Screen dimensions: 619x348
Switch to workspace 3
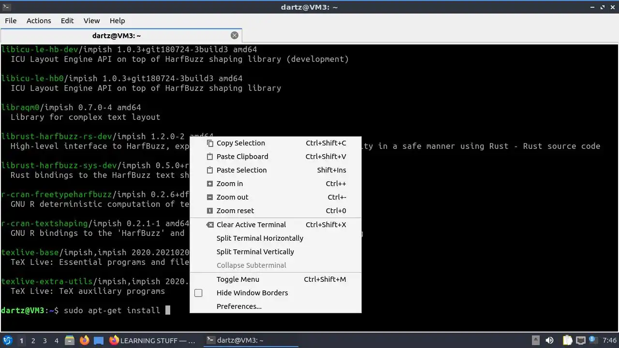[44, 341]
